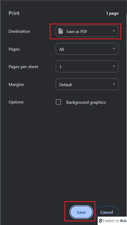Click the Cancel button
127x225 pixels.
[107, 212]
